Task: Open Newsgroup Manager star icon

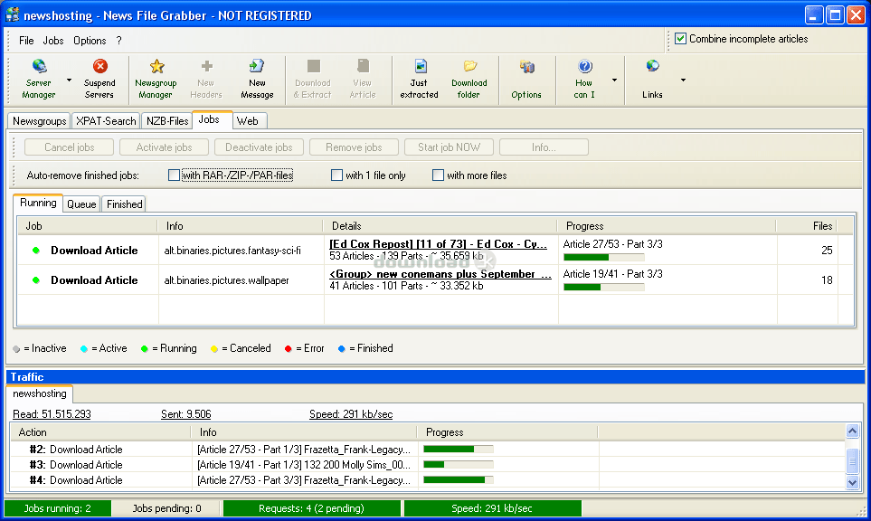Action: pos(156,67)
